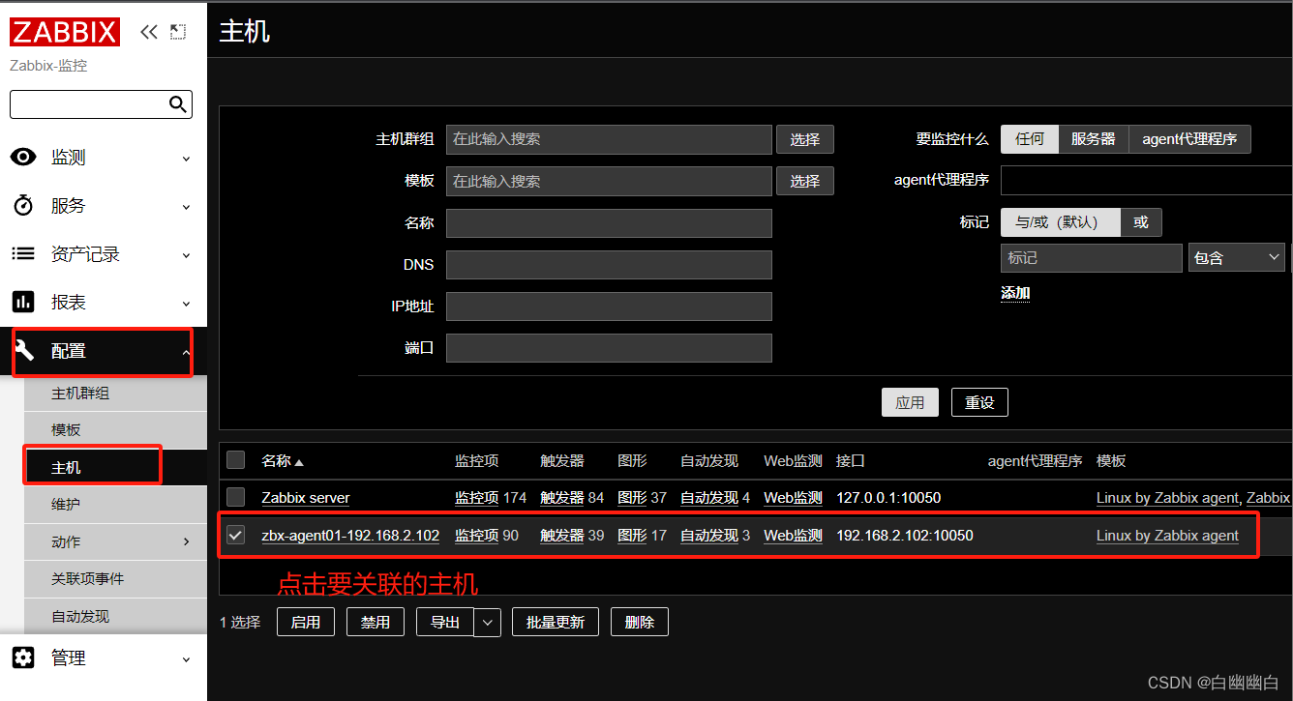Screen dimensions: 1293x701
Task: Focus the IP地址 filter field
Action: pos(609,307)
